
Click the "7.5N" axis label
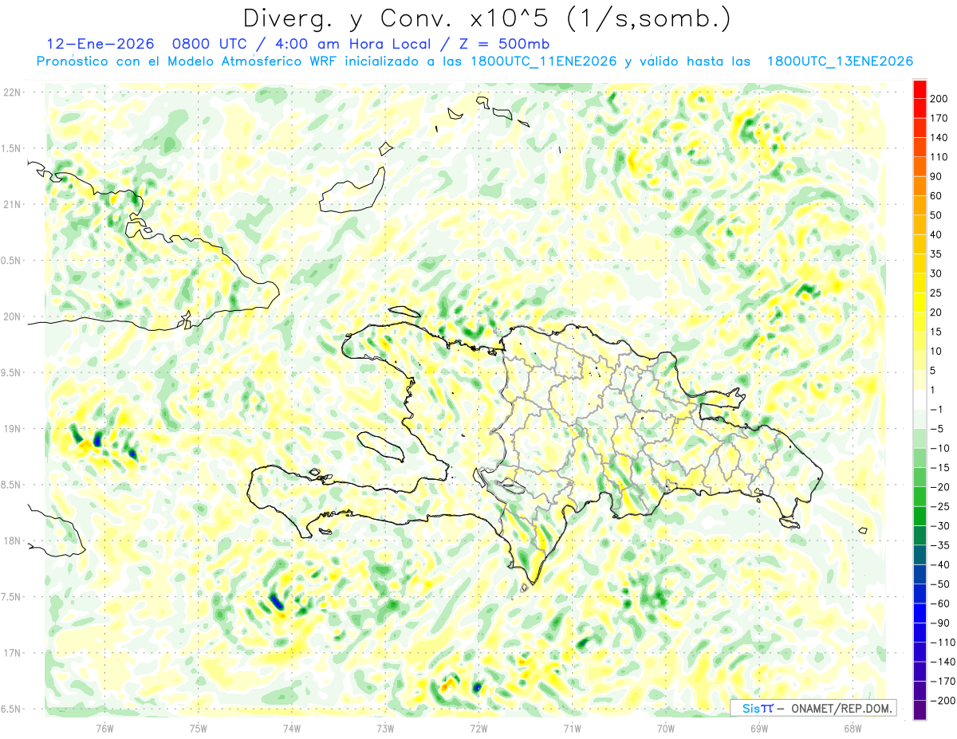tap(12, 596)
